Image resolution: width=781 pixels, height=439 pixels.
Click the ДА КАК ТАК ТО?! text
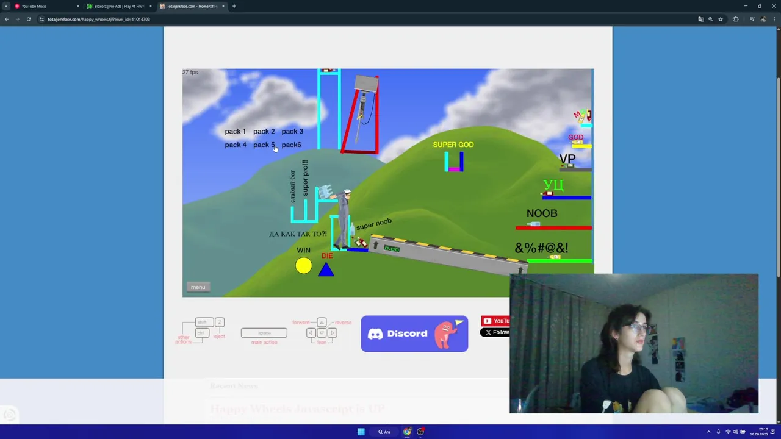[x=298, y=234]
